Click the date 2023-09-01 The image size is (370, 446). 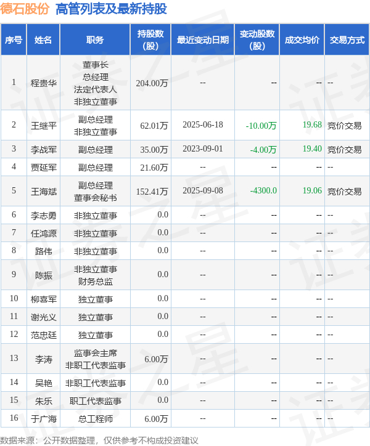pyautogui.click(x=203, y=148)
